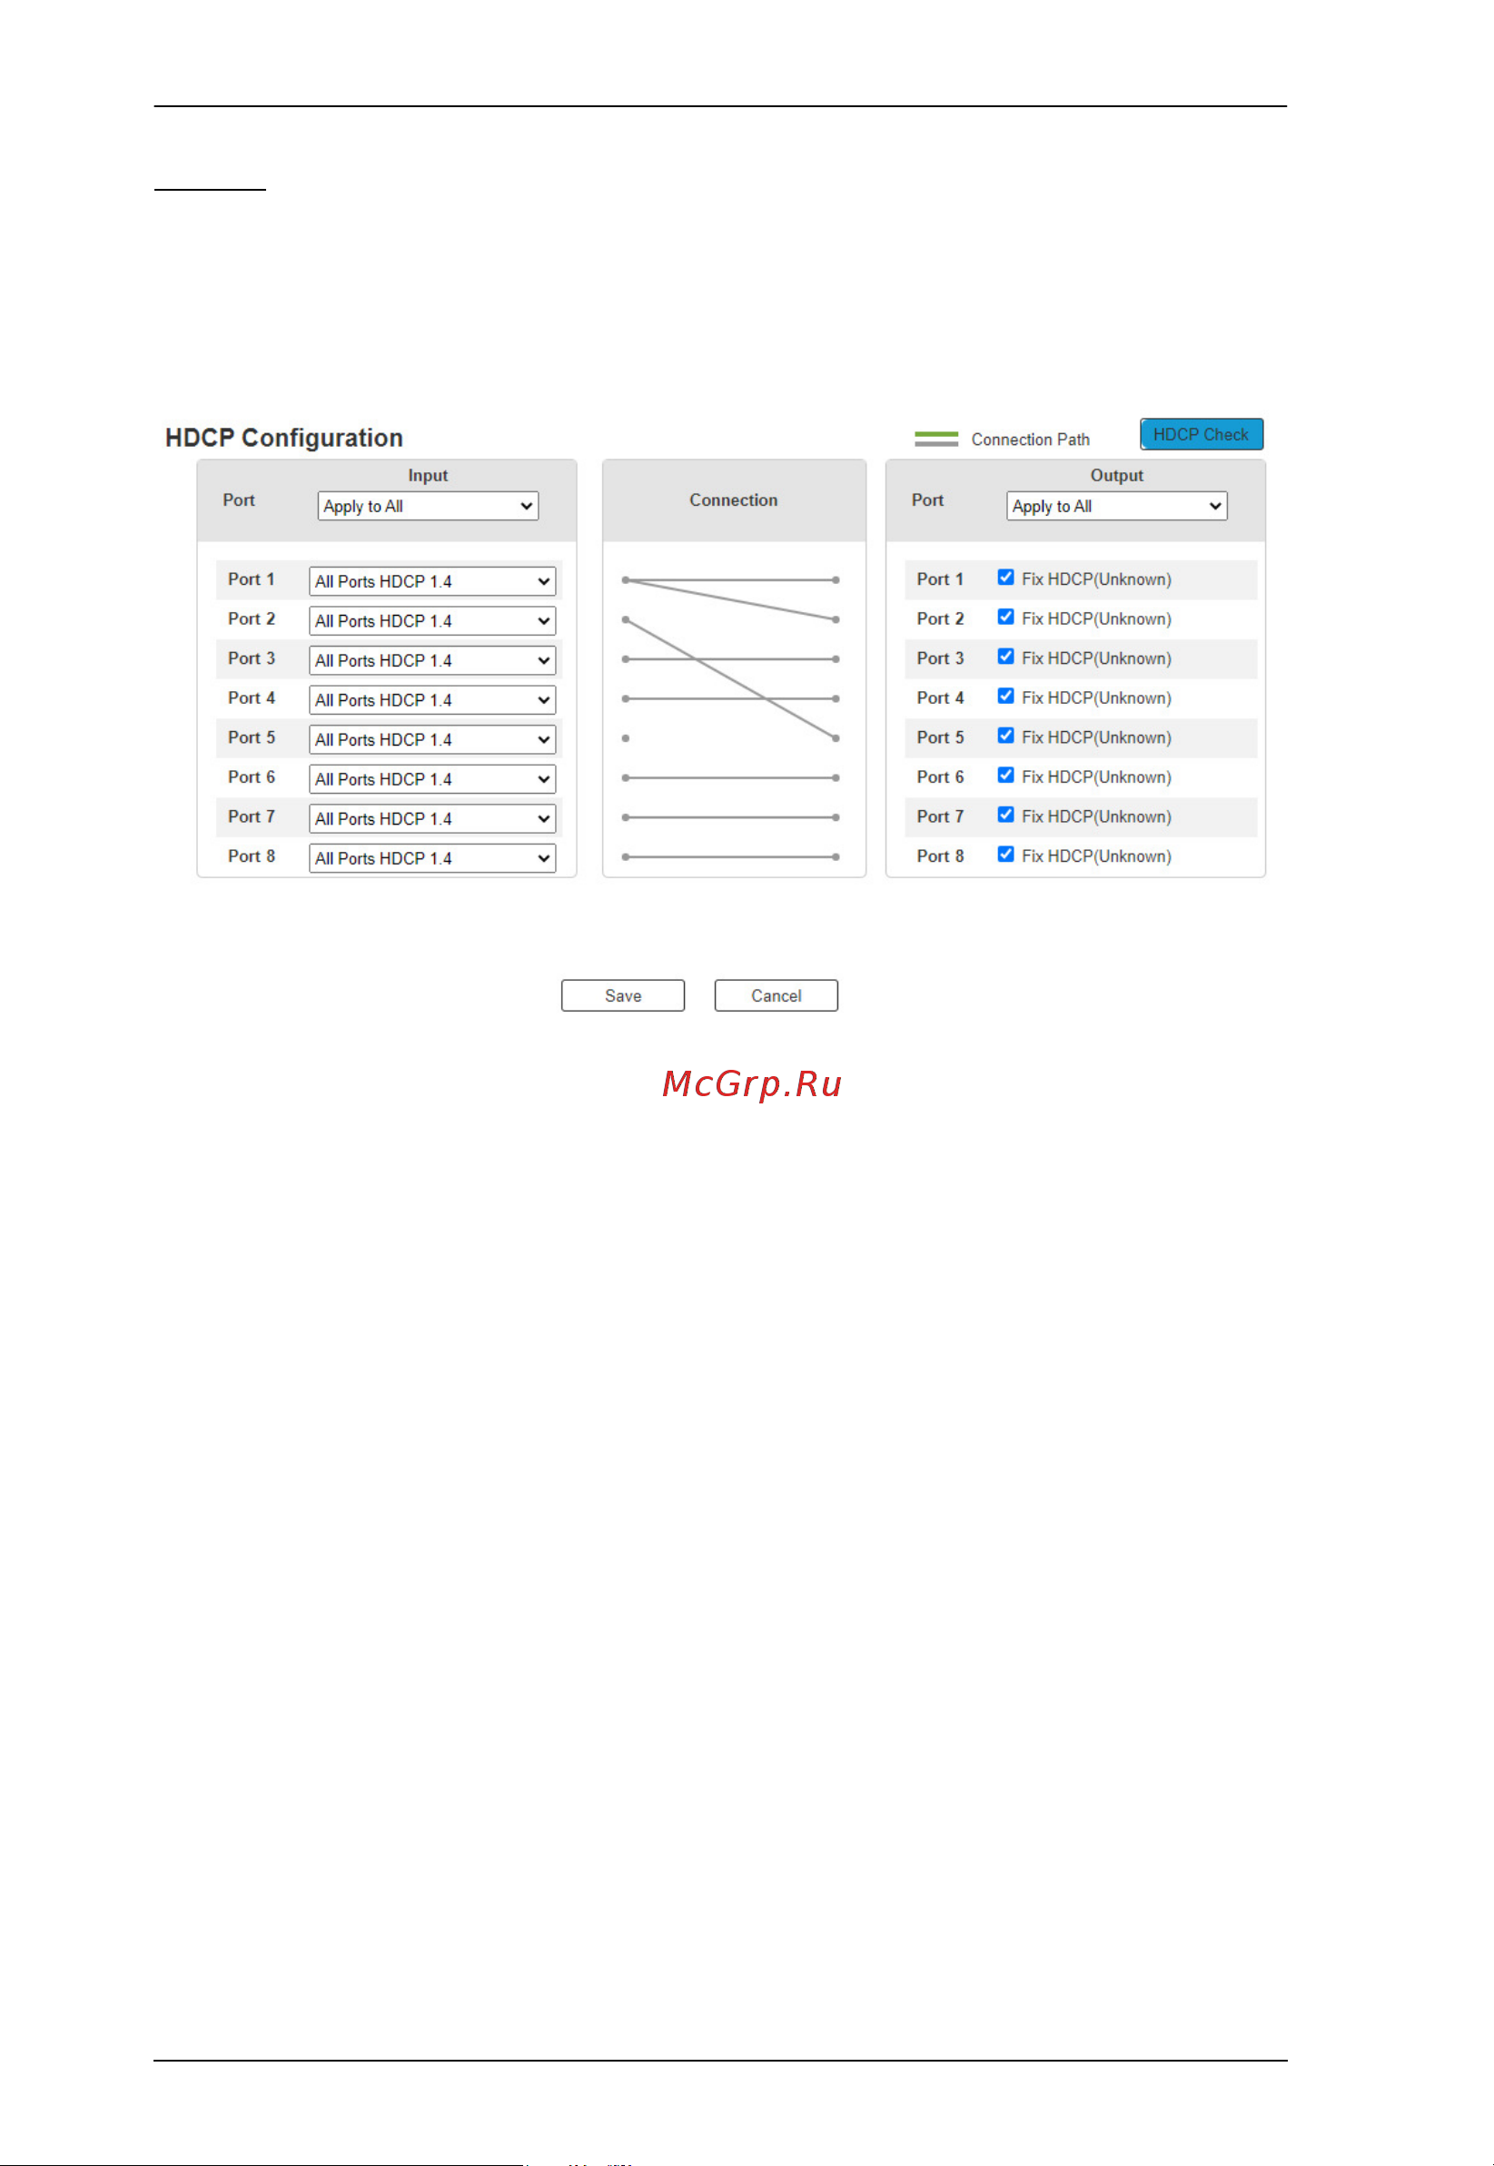This screenshot has height=2166, width=1494.
Task: Open Input Port 1 HDCP dropdown
Action: (432, 581)
